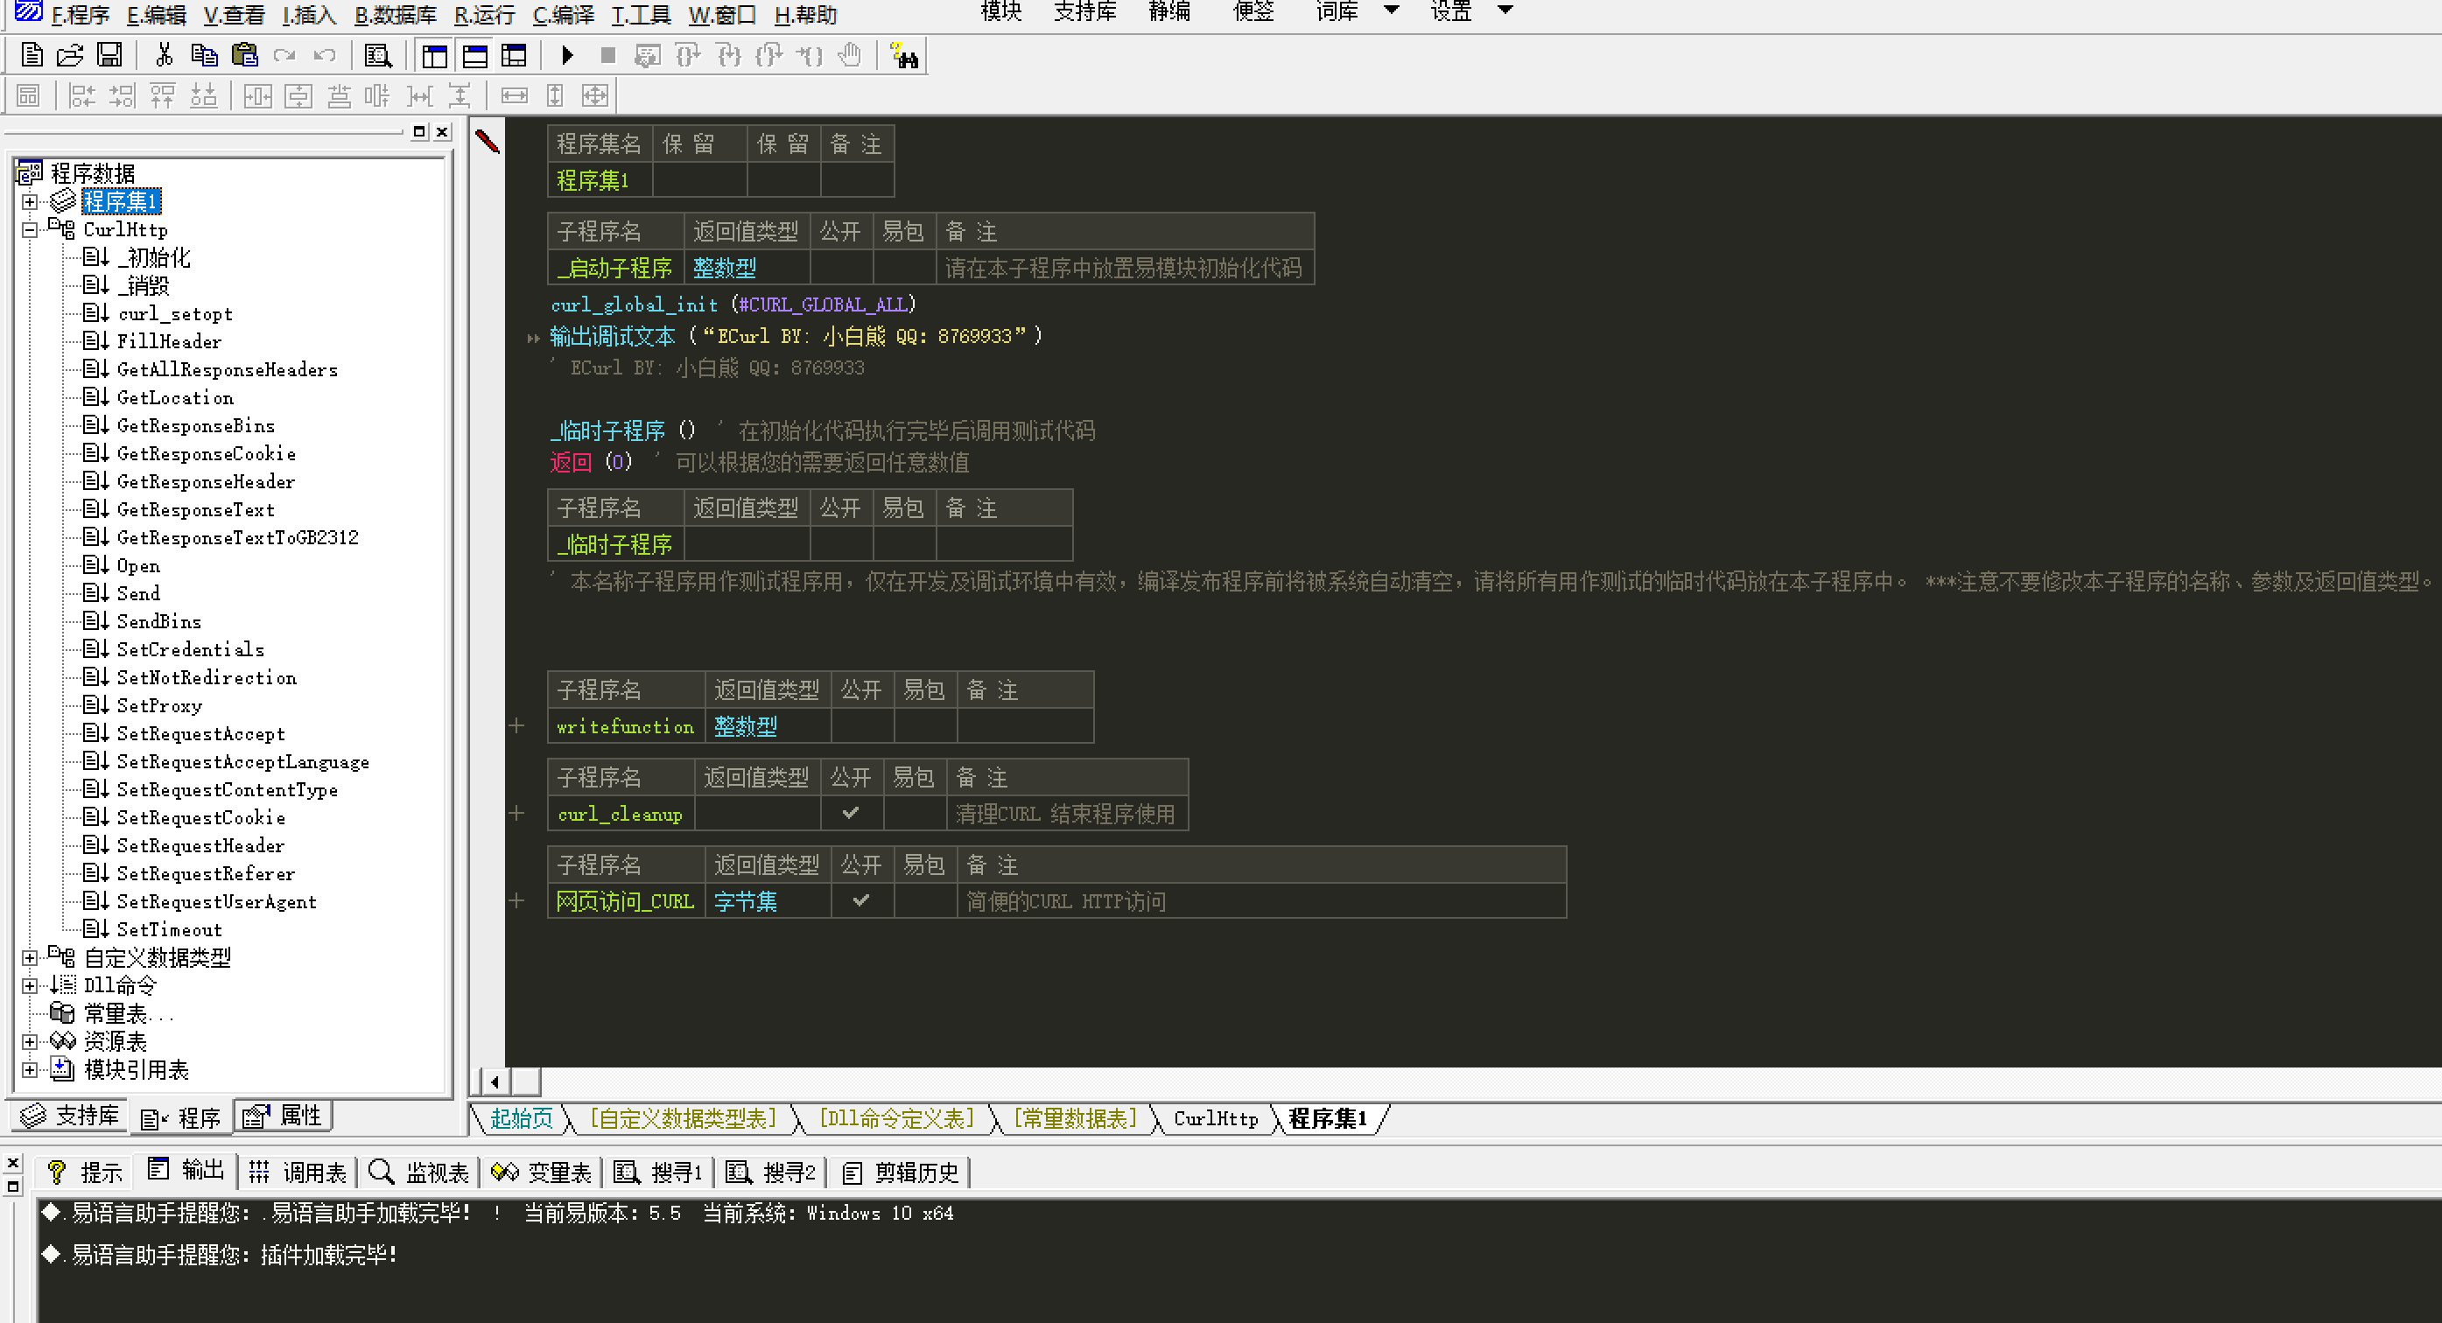Screen dimensions: 2442x1323
Task: Click the empty 公开 cell for writefunction
Action: tap(860, 727)
